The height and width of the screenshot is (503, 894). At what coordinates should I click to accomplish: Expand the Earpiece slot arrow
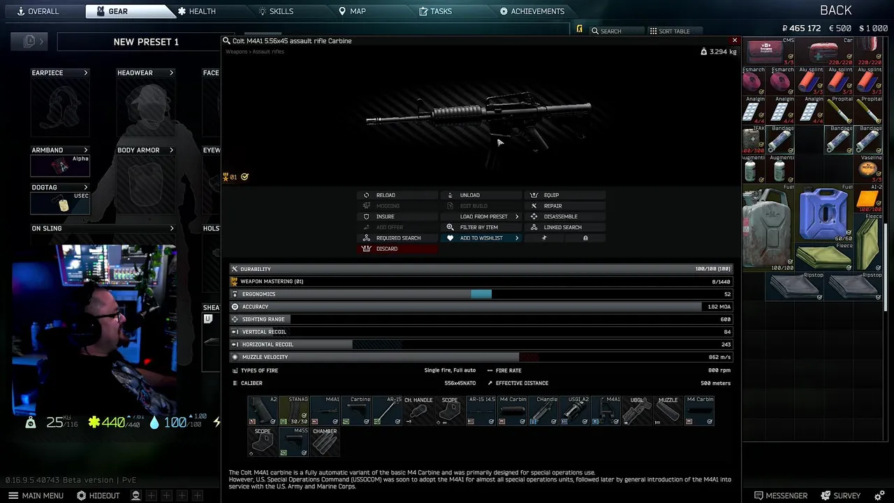click(86, 73)
